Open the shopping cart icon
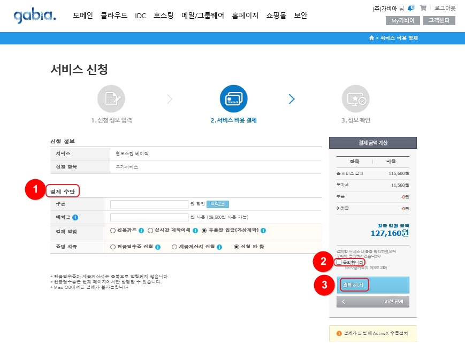 coord(423,8)
